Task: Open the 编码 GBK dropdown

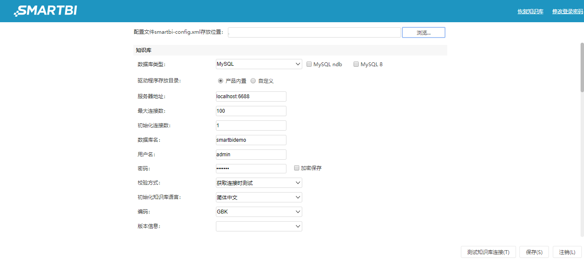Action: click(259, 212)
